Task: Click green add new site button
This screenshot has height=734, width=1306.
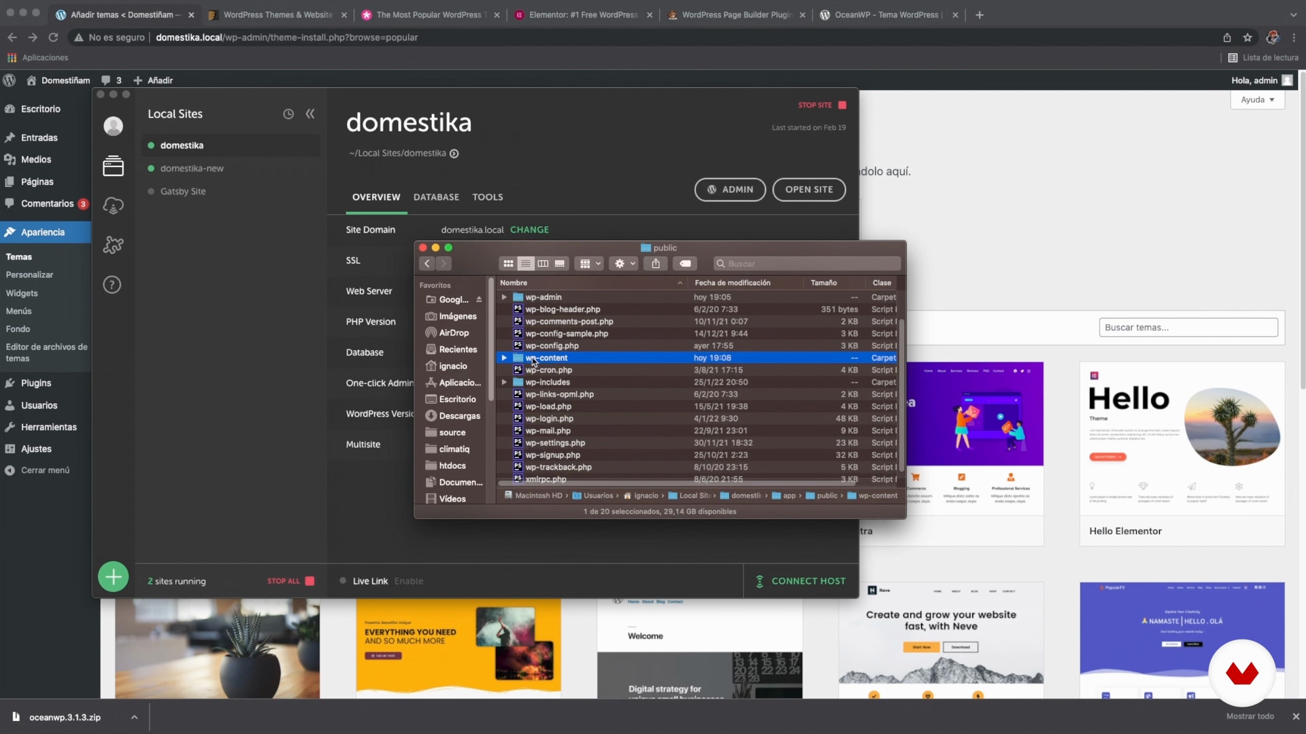Action: pyautogui.click(x=113, y=578)
